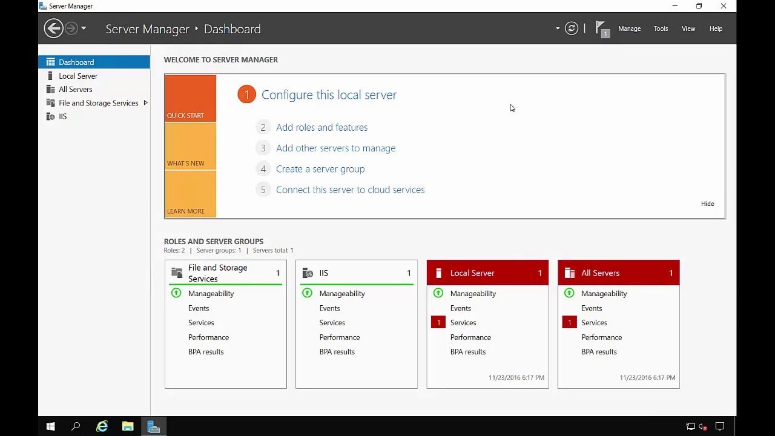Image resolution: width=775 pixels, height=436 pixels.
Task: Open File and Storage Services tile header
Action: [225, 273]
